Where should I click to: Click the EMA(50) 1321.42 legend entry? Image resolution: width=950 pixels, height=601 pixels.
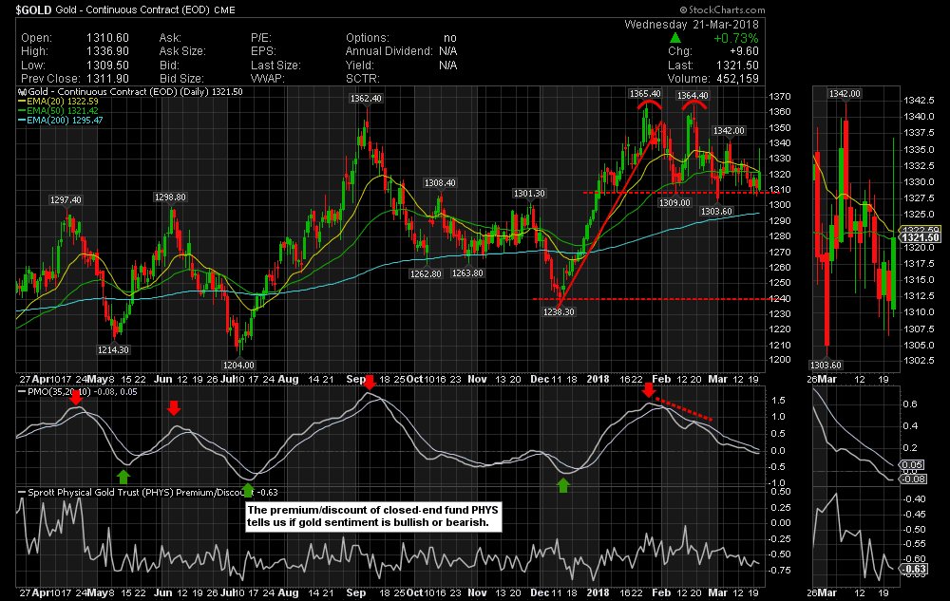point(58,111)
